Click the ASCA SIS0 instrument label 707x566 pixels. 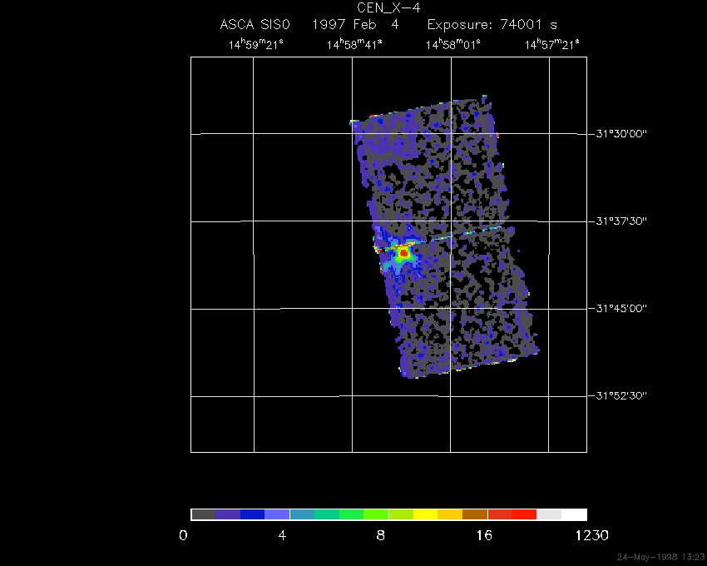point(255,24)
